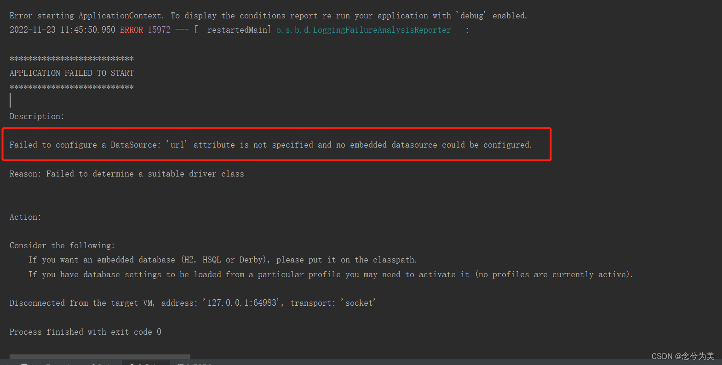Click the asterisk row above 'APPLICATION FAILED TO START'
The height and width of the screenshot is (365, 722).
(72, 59)
